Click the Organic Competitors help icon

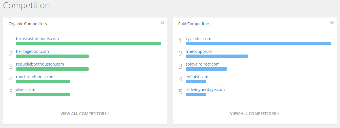point(162,22)
